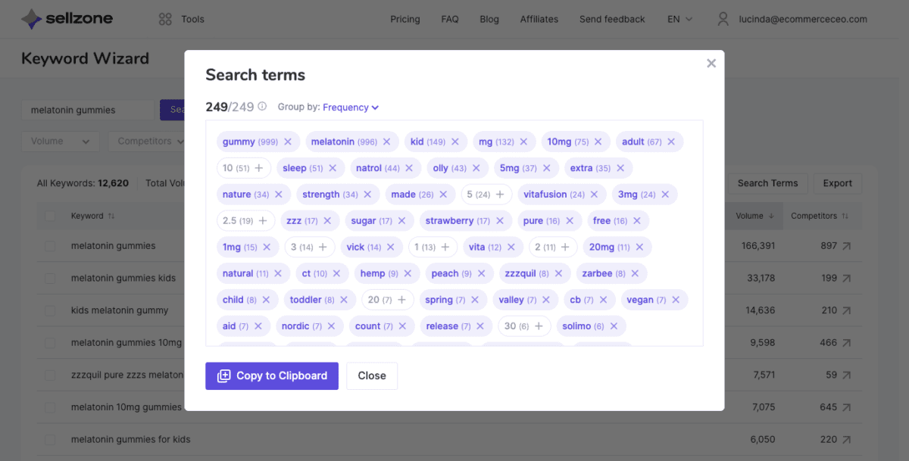This screenshot has width=909, height=461.
Task: Add the '10' term with plus icon
Action: [x=259, y=168]
